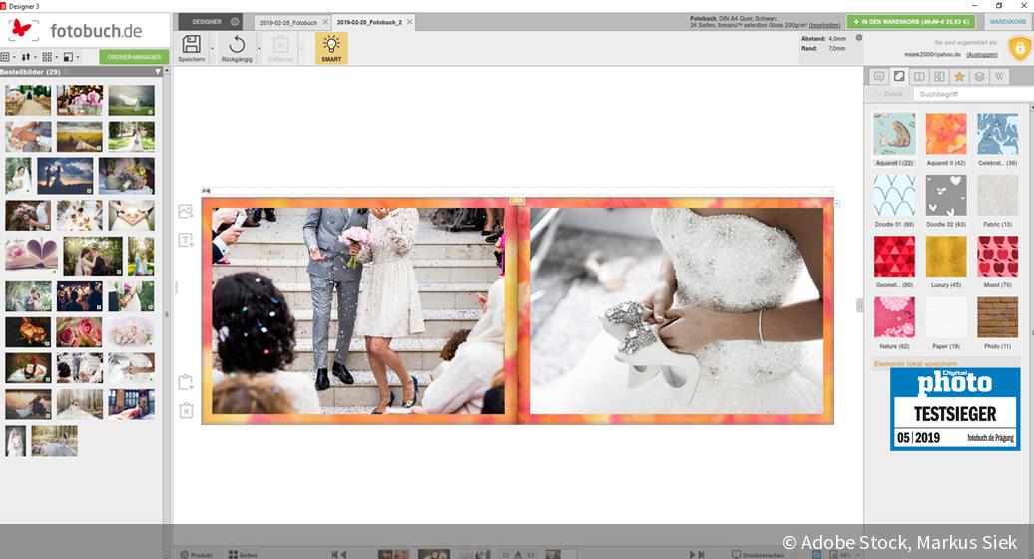Close the 2019-02-28_Fotobuch tab

(325, 22)
